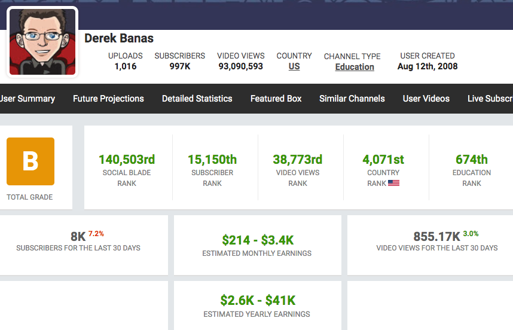Click the ESTIMATED MONTHLY EARNINGS label
Image resolution: width=513 pixels, height=330 pixels.
click(x=257, y=253)
